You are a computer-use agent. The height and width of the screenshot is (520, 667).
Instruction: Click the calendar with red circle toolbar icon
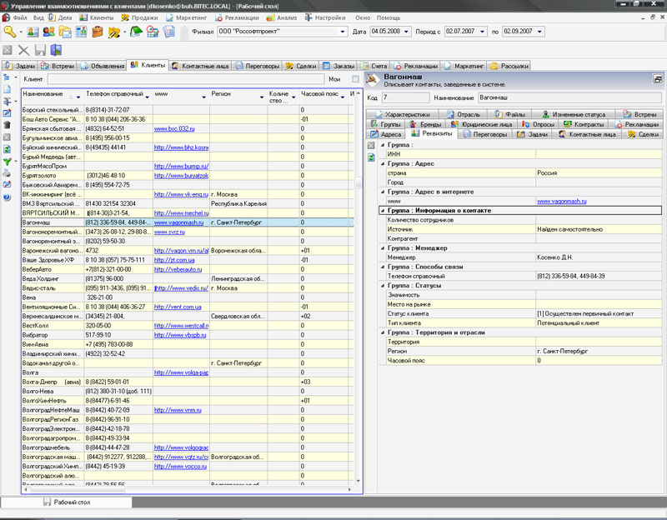(153, 32)
